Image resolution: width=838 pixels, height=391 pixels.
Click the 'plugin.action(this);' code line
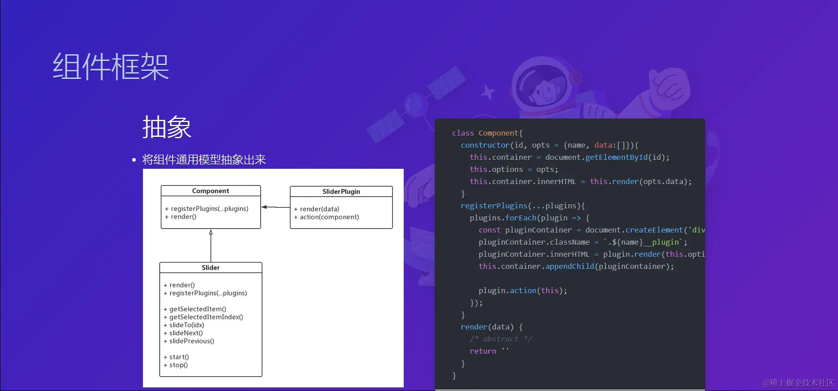pos(523,290)
